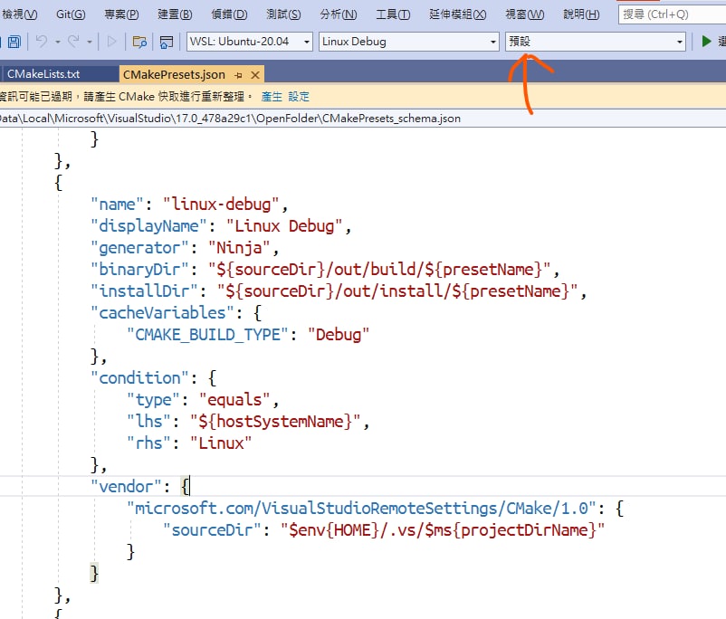
Task: Click the grey start-without-debugging play icon
Action: coord(111,42)
